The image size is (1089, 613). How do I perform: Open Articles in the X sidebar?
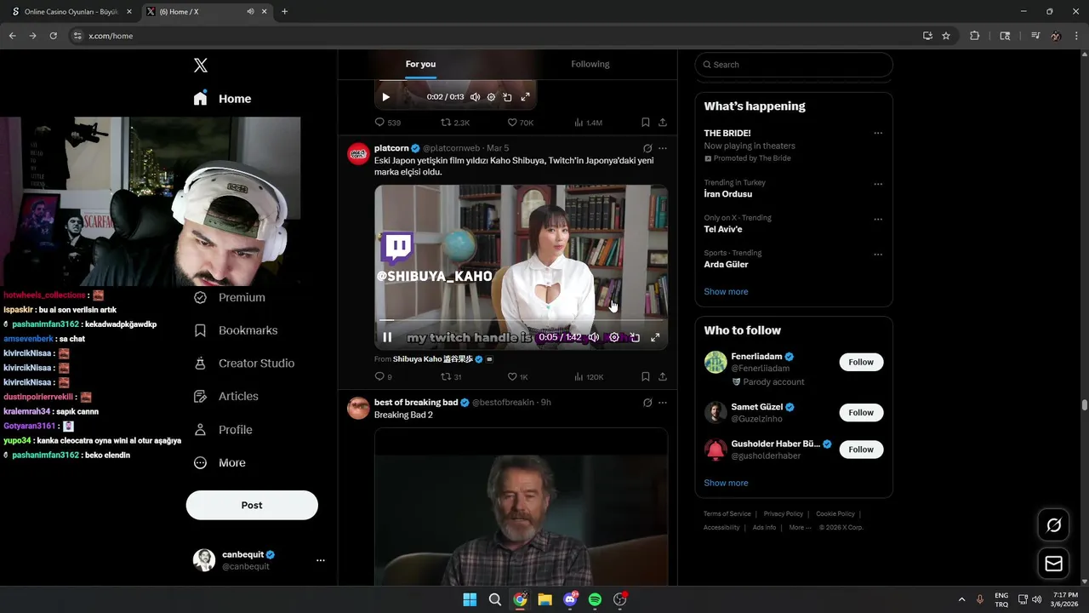pos(225,397)
